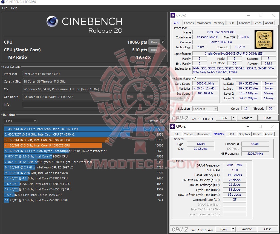
Task: Click Close button in lower CPU-Z window
Action: 268,229
